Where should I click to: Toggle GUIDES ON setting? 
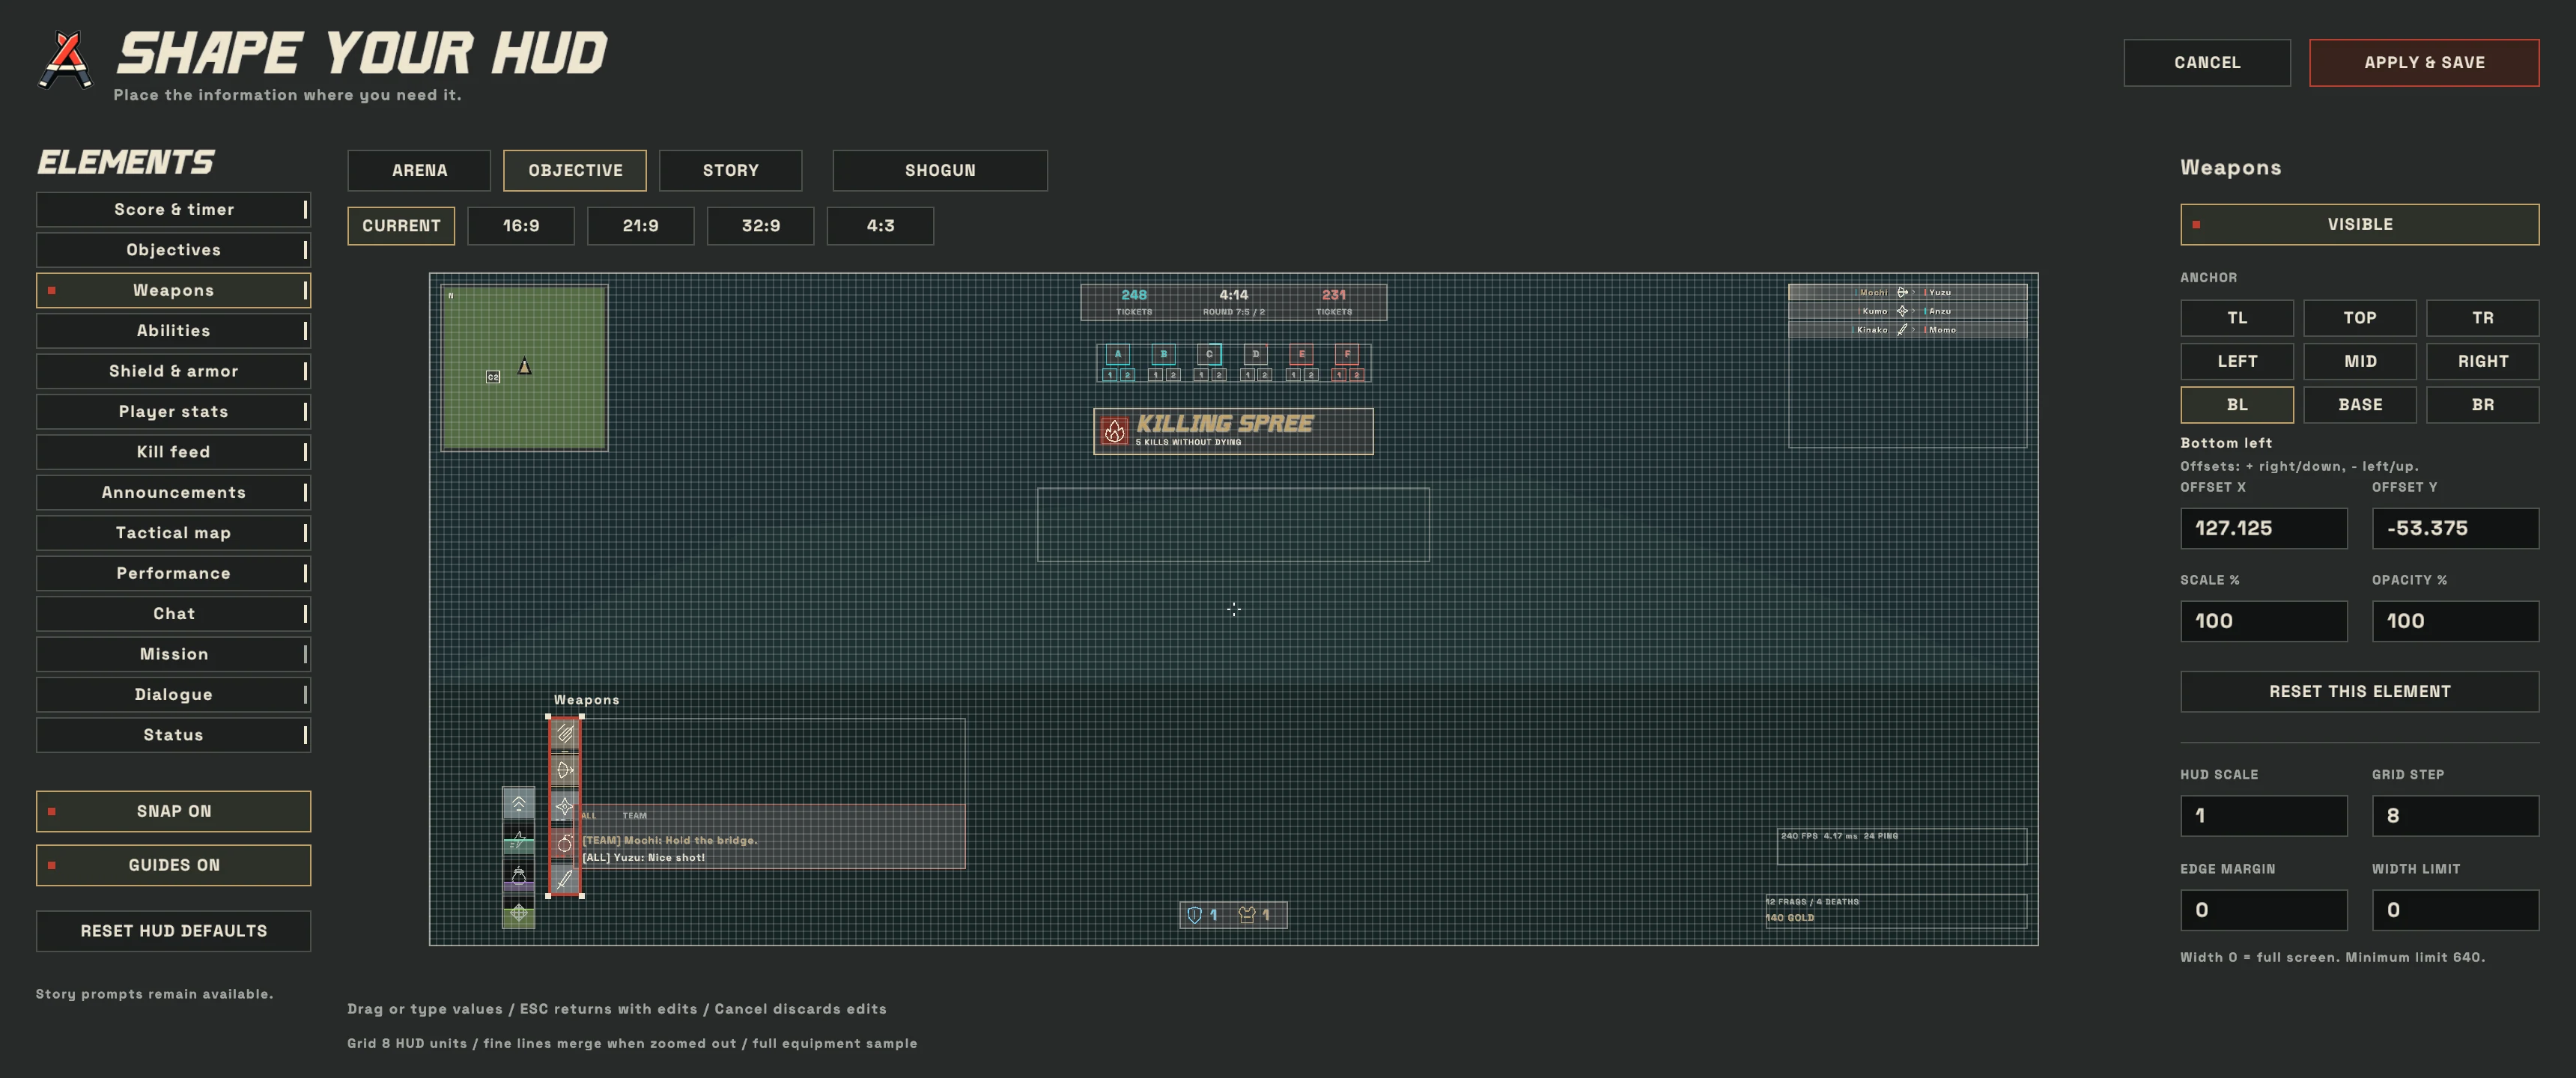173,865
